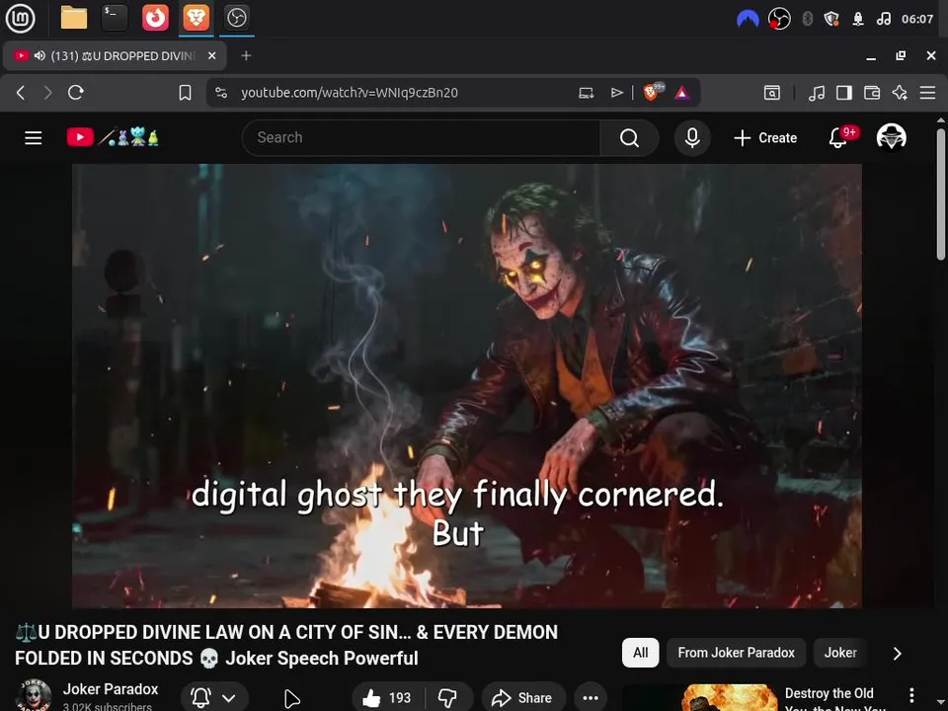Open Brave search tabs button
Image resolution: width=948 pixels, height=711 pixels.
click(x=771, y=93)
